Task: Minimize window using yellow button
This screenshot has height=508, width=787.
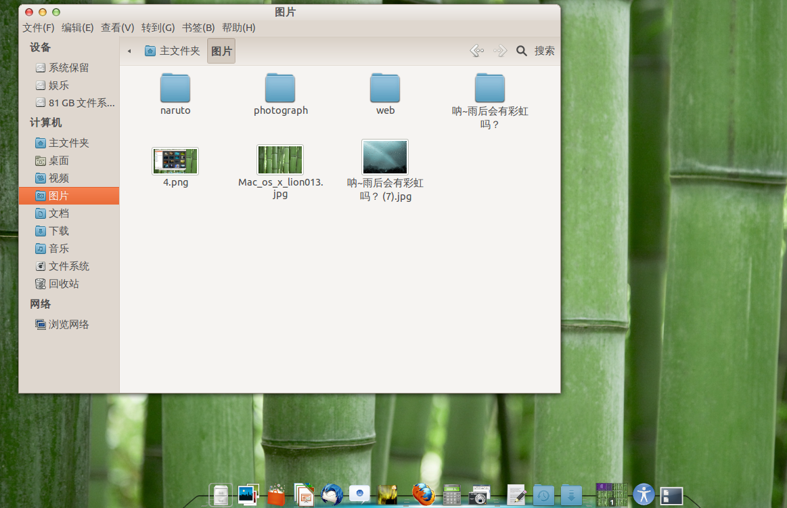Action: point(43,12)
